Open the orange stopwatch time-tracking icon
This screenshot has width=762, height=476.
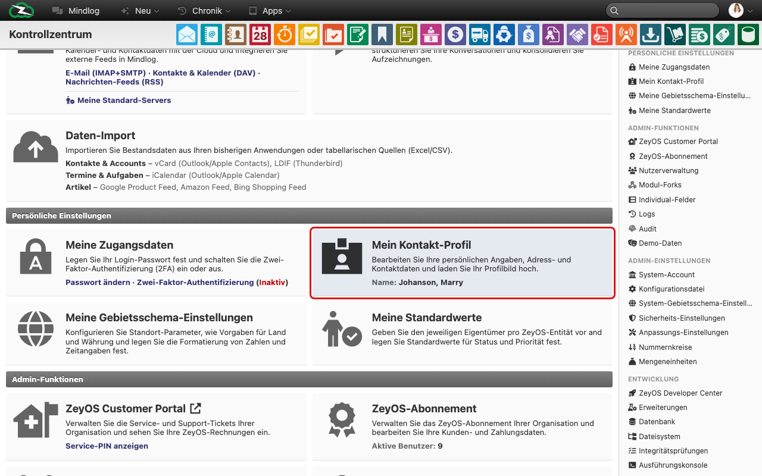(x=285, y=35)
